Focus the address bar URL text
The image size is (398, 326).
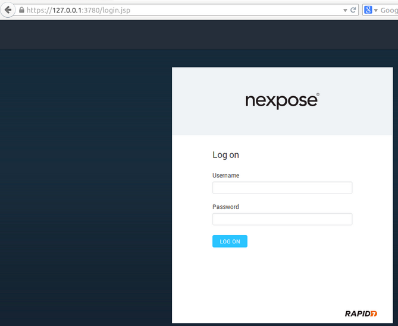[79, 10]
